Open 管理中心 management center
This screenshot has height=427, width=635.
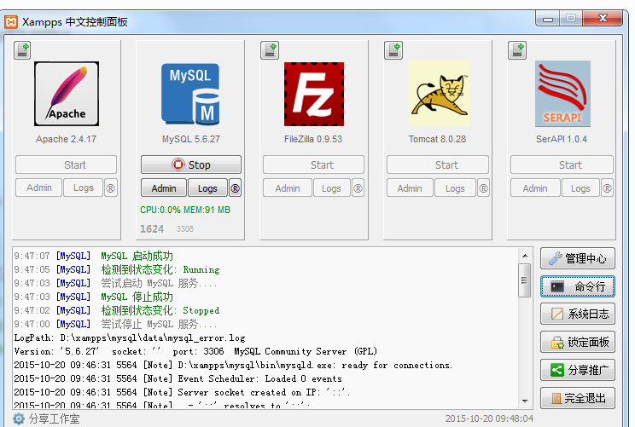(578, 258)
